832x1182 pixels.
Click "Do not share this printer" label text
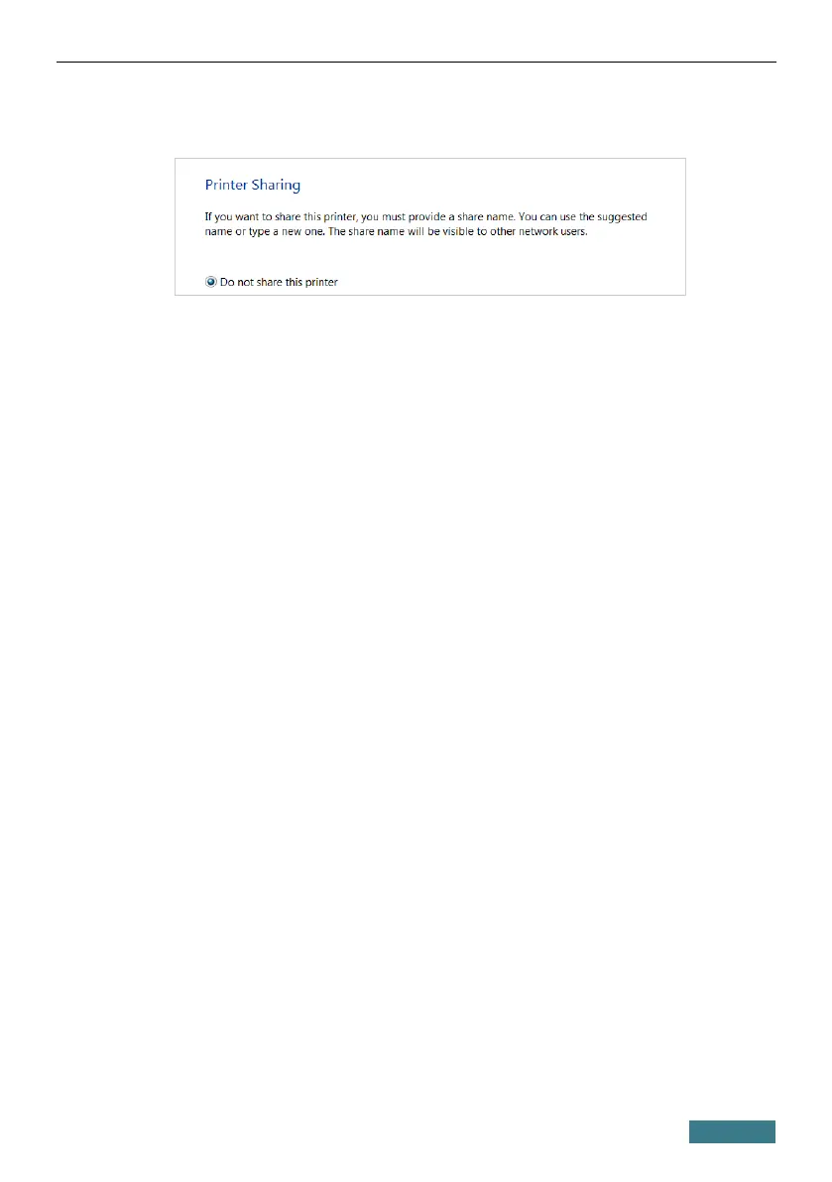[x=279, y=282]
